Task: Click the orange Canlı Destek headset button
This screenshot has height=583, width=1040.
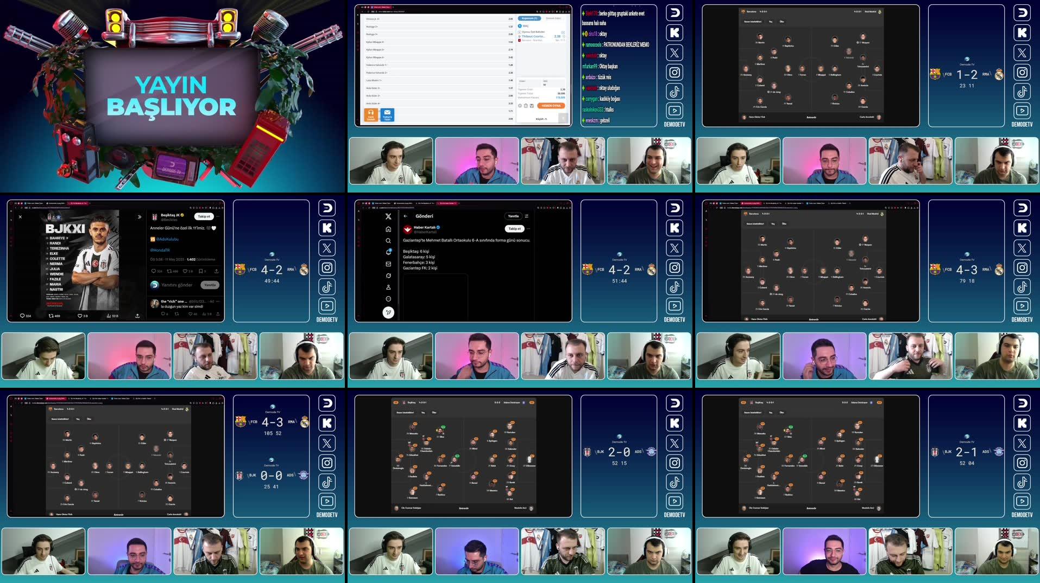Action: tap(371, 114)
